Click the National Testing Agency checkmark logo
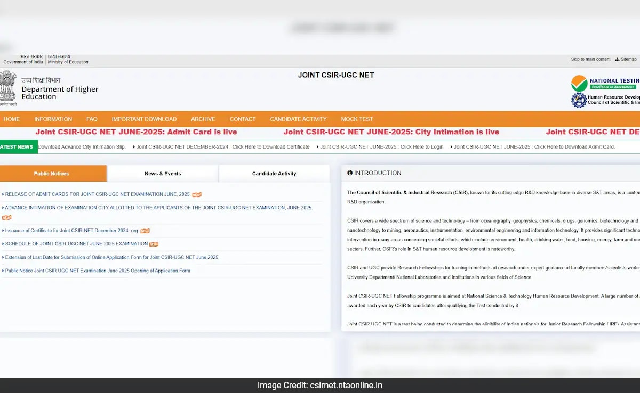The image size is (640, 393). point(579,83)
